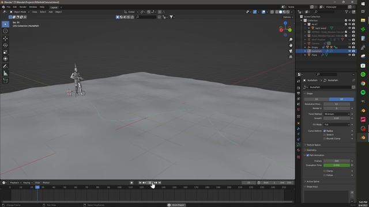Enable the Bounds Clamp checkbox
The height and width of the screenshot is (207, 369).
325,139
